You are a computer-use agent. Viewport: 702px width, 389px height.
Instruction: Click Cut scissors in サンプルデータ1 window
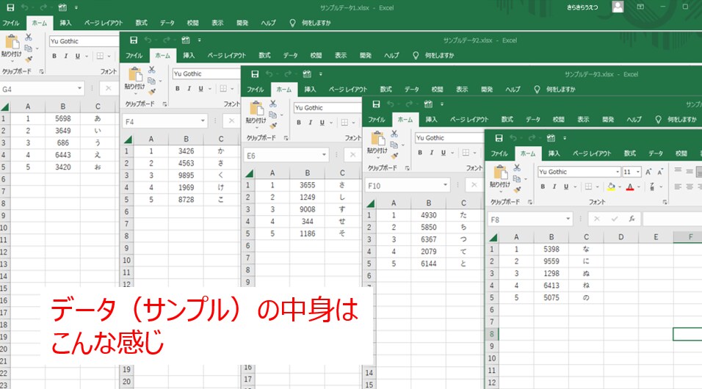click(x=28, y=37)
